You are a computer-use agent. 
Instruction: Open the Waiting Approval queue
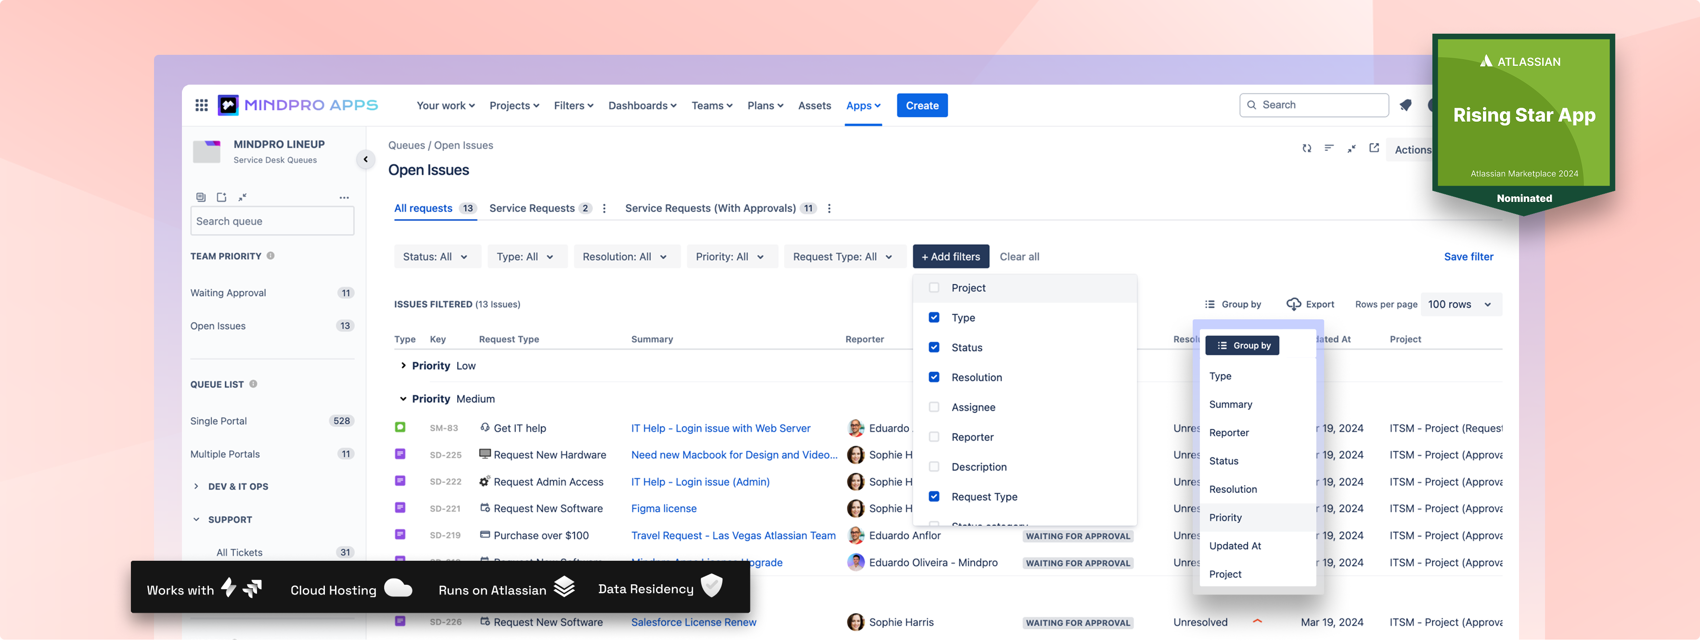click(272, 293)
